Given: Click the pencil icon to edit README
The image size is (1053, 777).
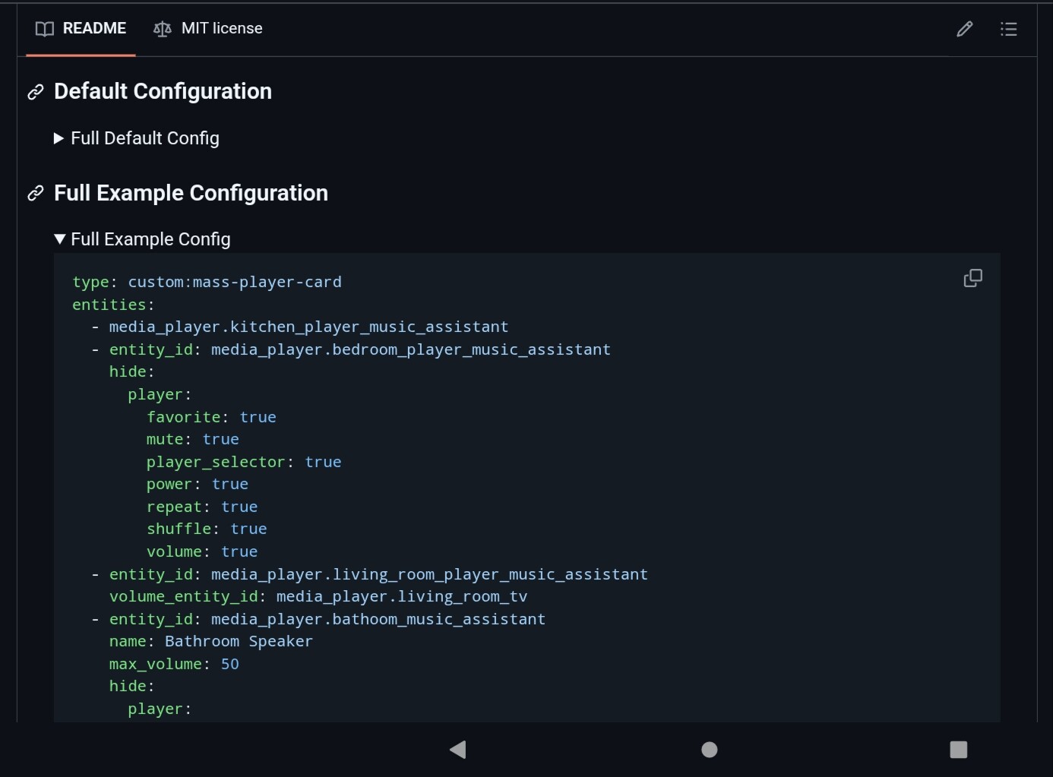Looking at the screenshot, I should (x=964, y=29).
